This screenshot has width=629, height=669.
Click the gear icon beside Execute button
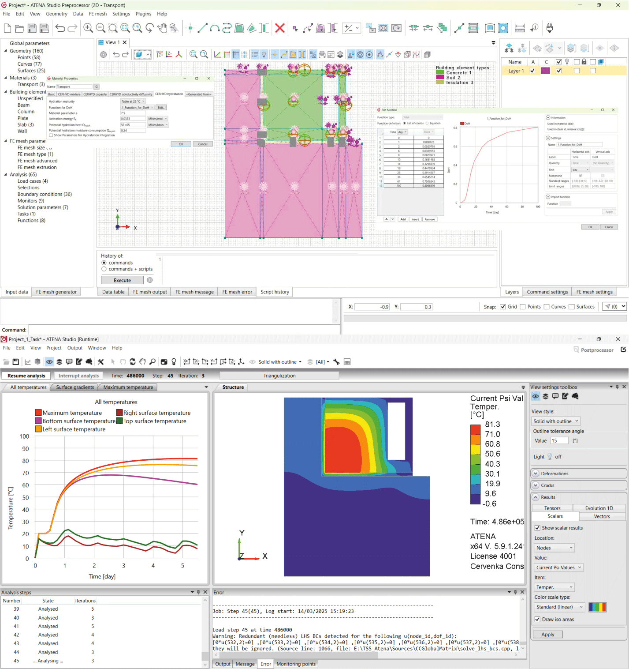click(x=150, y=280)
